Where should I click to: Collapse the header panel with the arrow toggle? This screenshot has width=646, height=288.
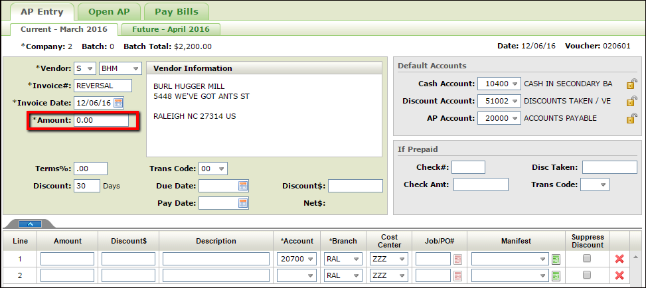click(29, 224)
